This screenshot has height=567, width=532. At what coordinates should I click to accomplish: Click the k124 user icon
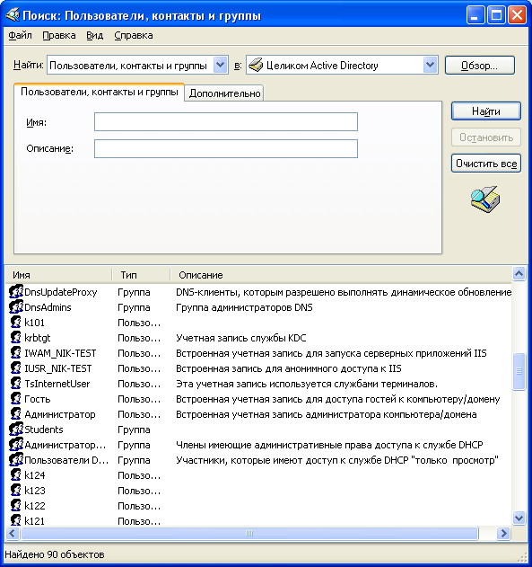tap(16, 474)
